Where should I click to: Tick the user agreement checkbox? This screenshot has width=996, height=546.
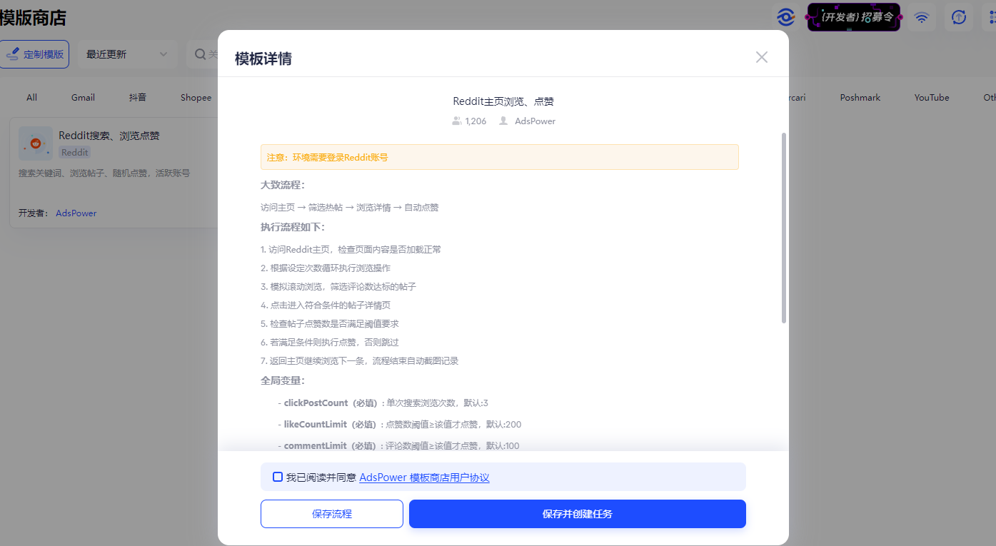(278, 477)
